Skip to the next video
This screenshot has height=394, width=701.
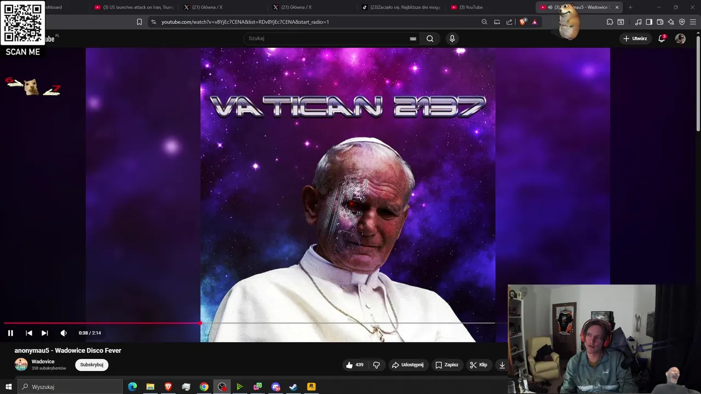pos(45,333)
